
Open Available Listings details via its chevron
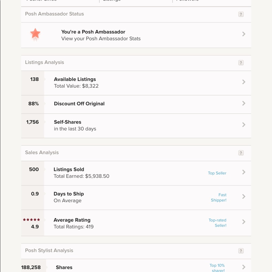click(244, 82)
